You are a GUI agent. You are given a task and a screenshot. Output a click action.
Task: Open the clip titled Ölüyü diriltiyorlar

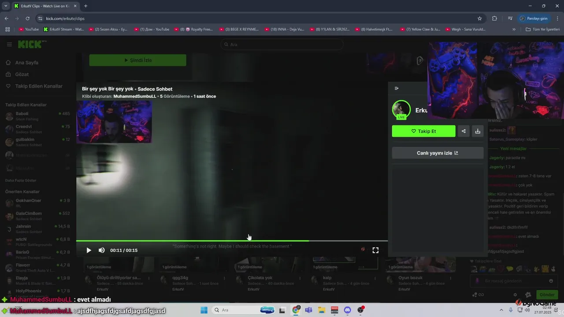tap(119, 278)
